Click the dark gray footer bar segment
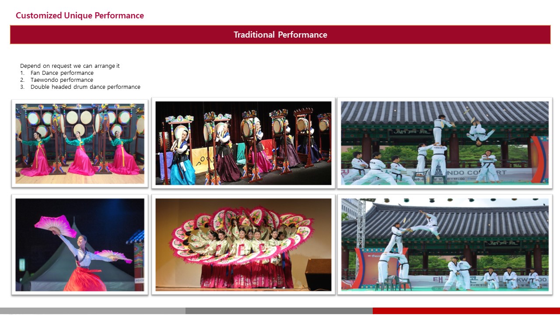 point(279,311)
